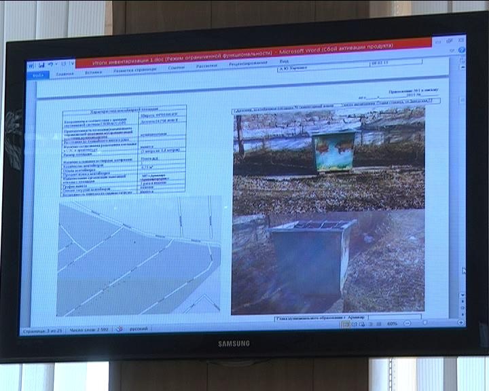Expand the ribbon with the chevron icon
This screenshot has width=489, height=391.
click(452, 50)
